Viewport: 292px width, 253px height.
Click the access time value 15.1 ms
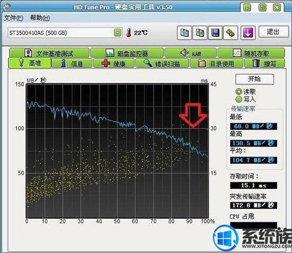tap(253, 186)
